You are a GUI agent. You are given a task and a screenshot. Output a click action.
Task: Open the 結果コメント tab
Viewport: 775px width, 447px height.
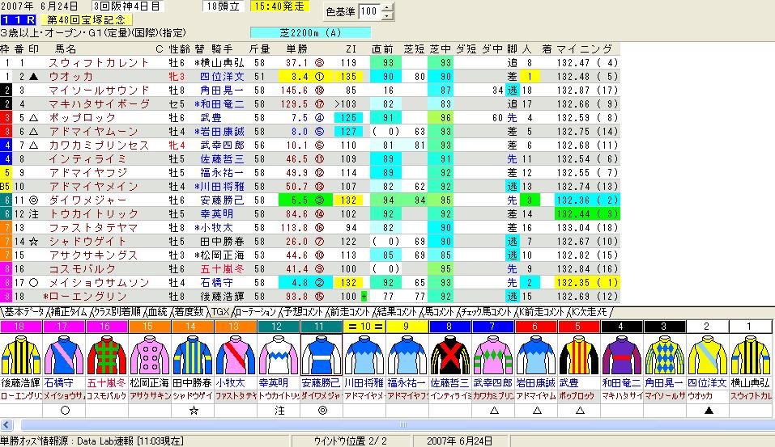pos(396,312)
